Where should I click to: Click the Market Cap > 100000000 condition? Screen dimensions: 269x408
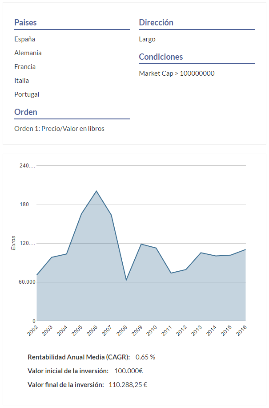(177, 73)
